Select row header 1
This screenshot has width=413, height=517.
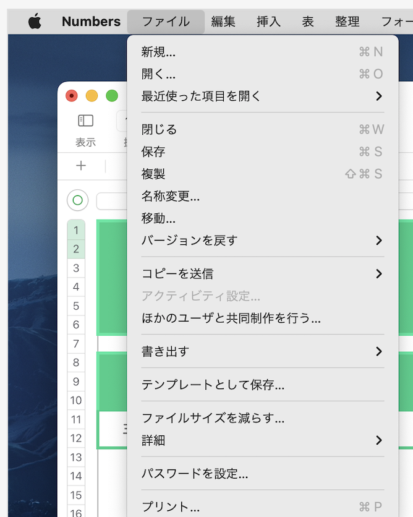[76, 230]
